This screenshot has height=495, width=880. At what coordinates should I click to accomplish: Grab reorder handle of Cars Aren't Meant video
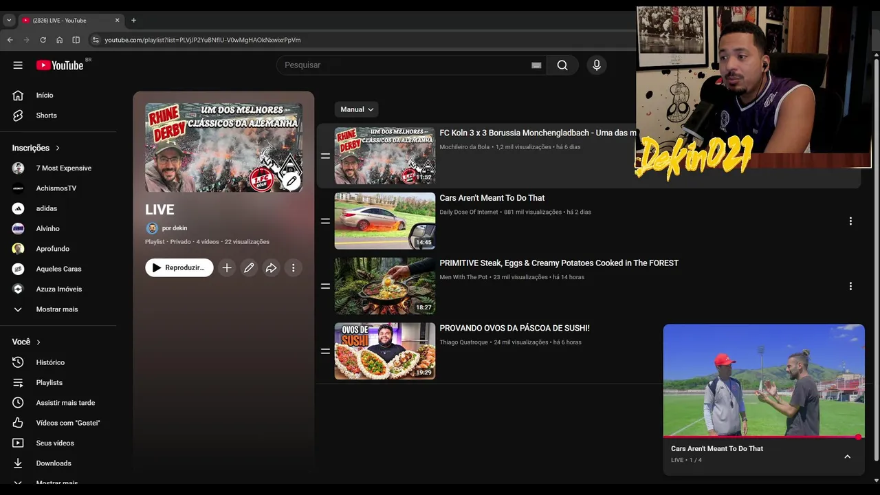(325, 221)
